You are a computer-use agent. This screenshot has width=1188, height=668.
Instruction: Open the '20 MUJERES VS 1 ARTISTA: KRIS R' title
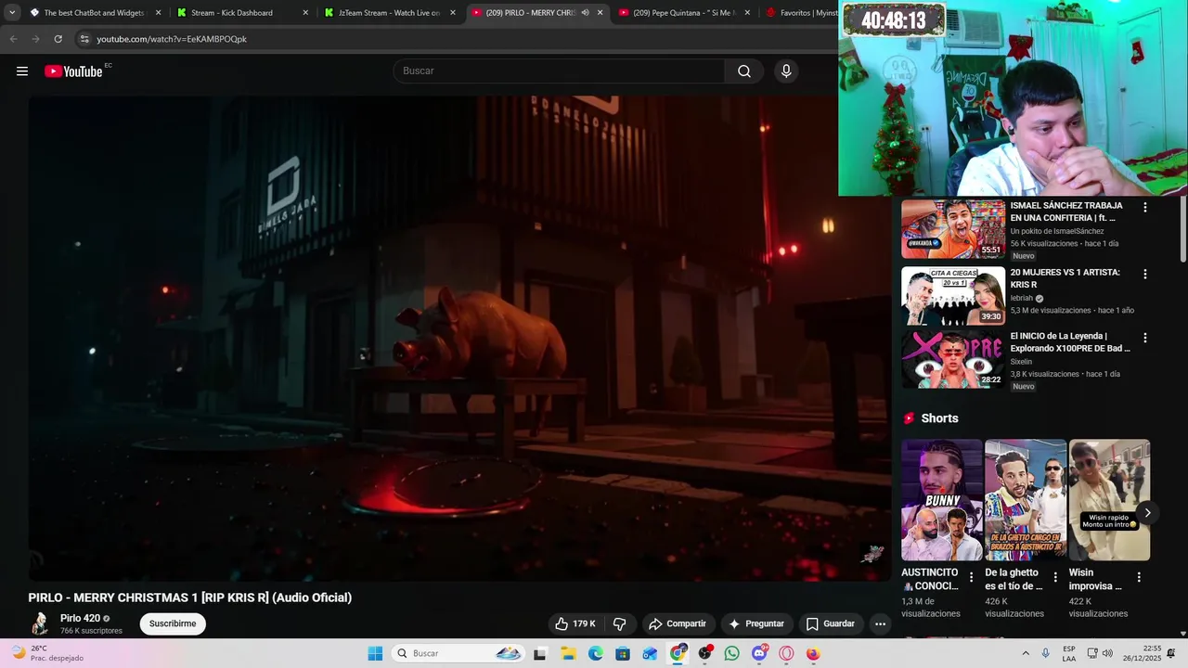click(x=1065, y=278)
